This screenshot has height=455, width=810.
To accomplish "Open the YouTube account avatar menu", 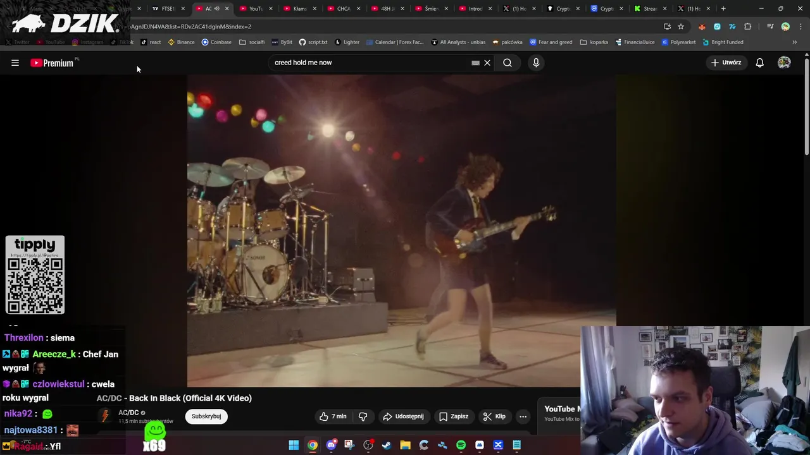I will click(x=784, y=63).
